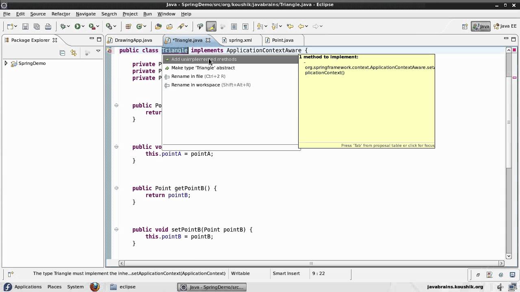Minimize the Package Explorer panel
This screenshot has width=520, height=292.
91,39
